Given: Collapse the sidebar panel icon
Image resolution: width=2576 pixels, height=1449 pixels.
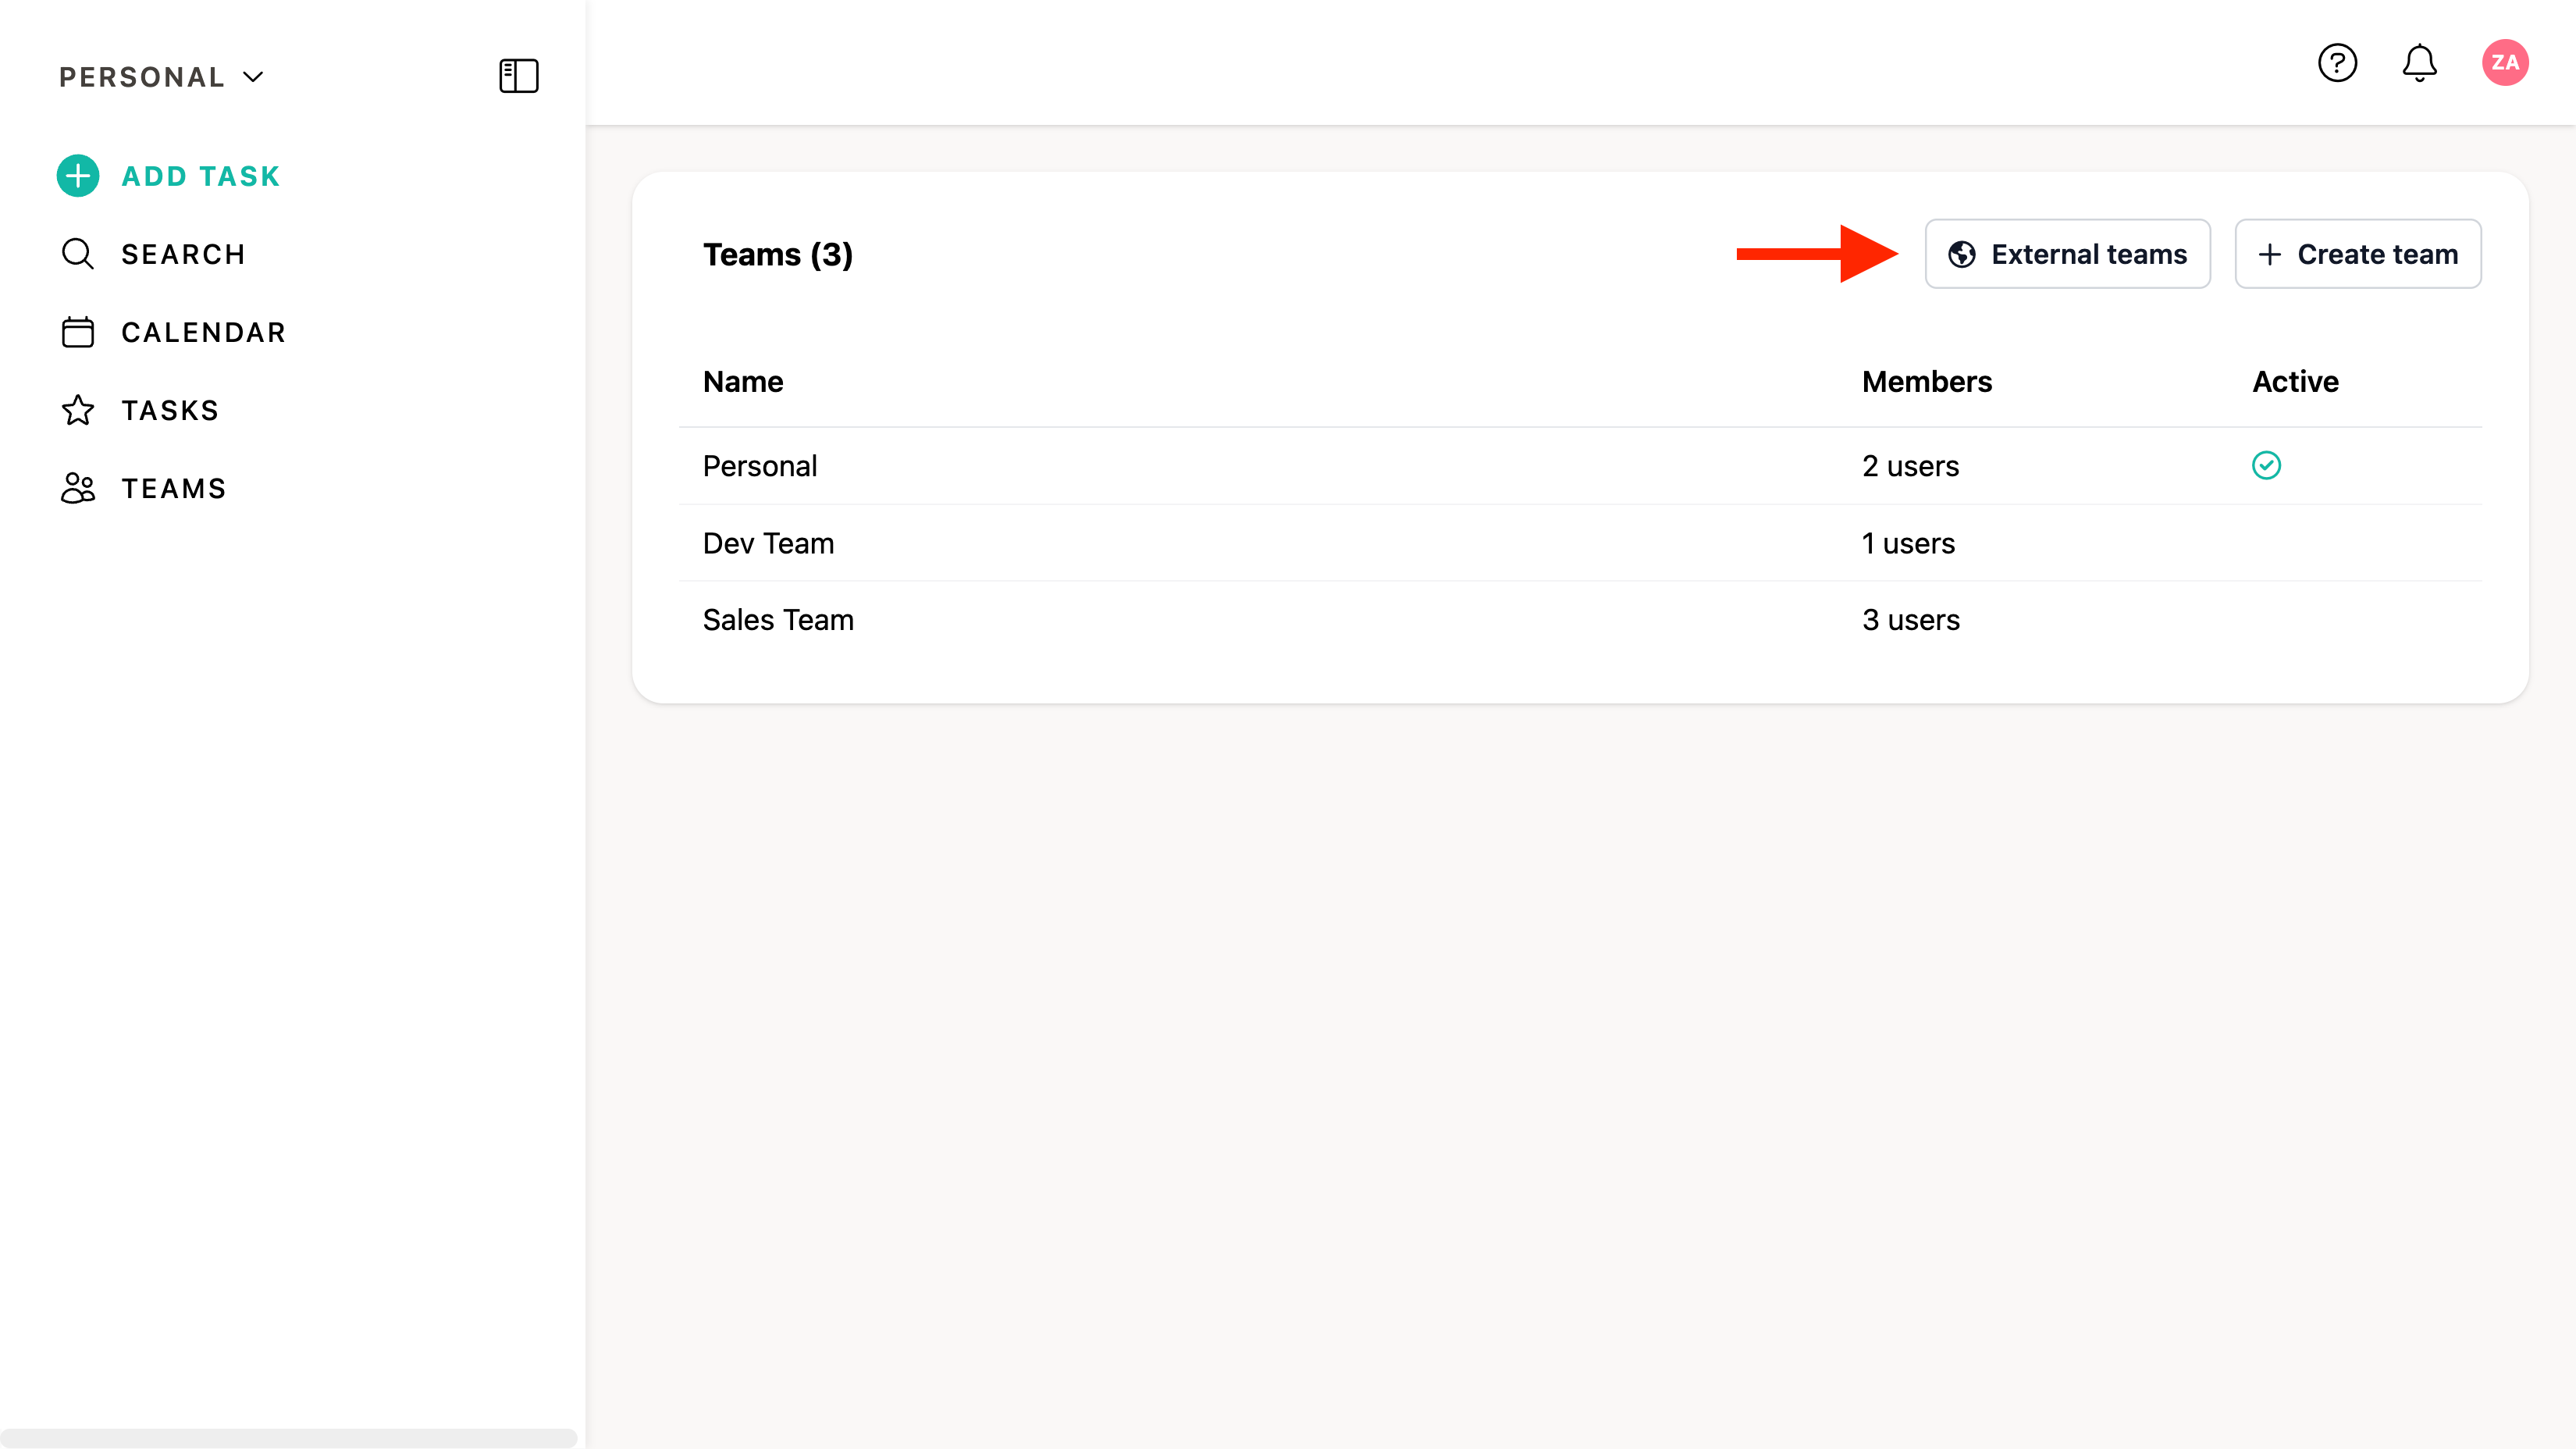Looking at the screenshot, I should click(518, 76).
